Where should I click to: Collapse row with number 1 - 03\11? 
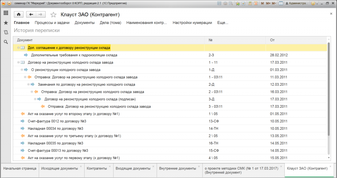[25, 77]
